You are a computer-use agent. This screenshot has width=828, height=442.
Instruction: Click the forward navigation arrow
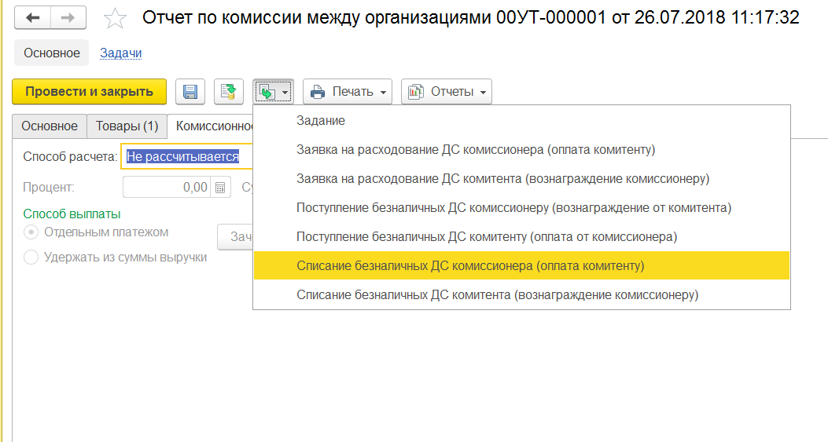[68, 18]
